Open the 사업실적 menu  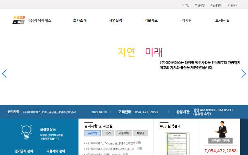[115, 21]
